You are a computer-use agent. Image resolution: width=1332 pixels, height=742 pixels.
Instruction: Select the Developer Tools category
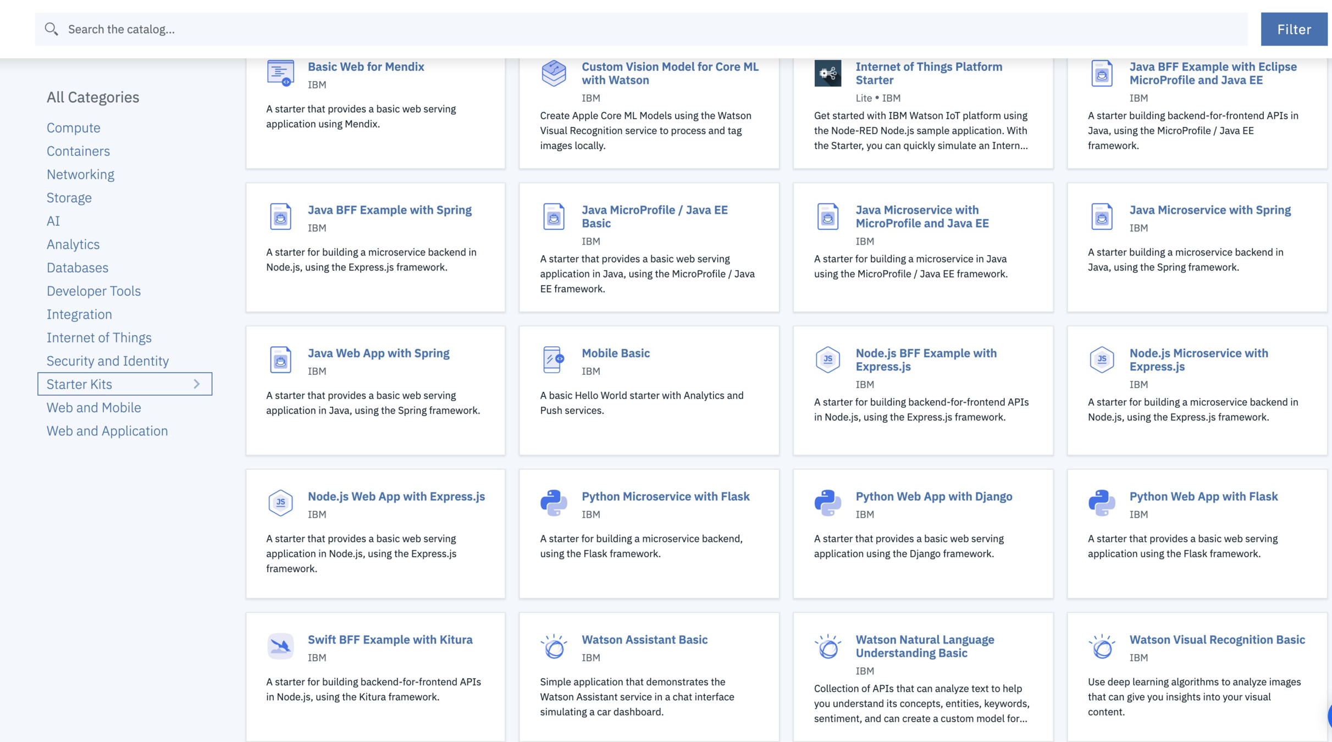click(93, 291)
